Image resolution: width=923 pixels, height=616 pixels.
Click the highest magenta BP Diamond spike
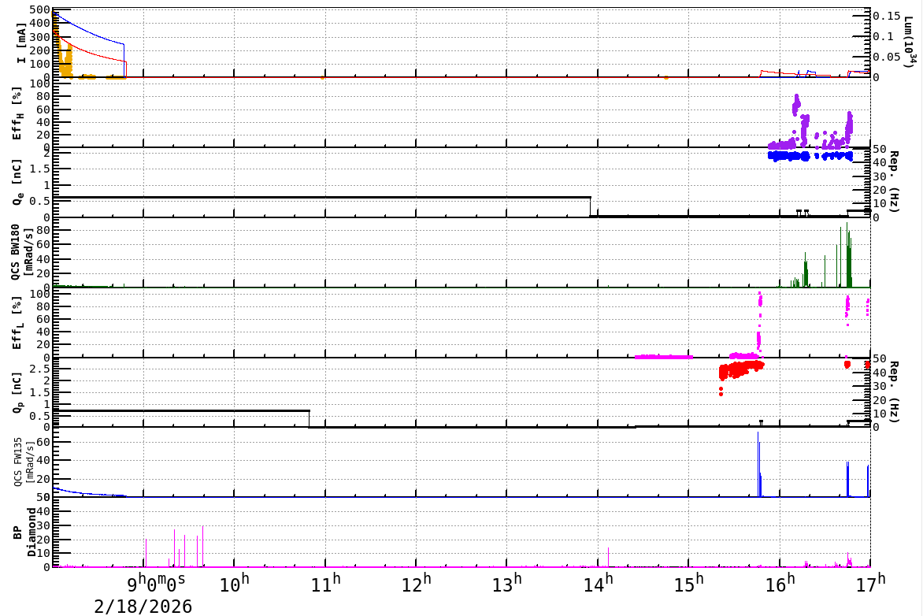coord(203,546)
